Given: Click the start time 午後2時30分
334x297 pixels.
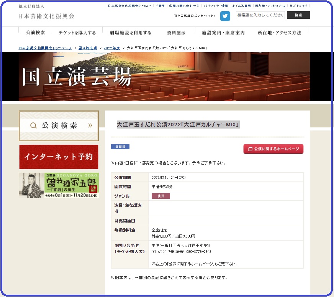Looking at the screenshot, I should pyautogui.click(x=162, y=187).
